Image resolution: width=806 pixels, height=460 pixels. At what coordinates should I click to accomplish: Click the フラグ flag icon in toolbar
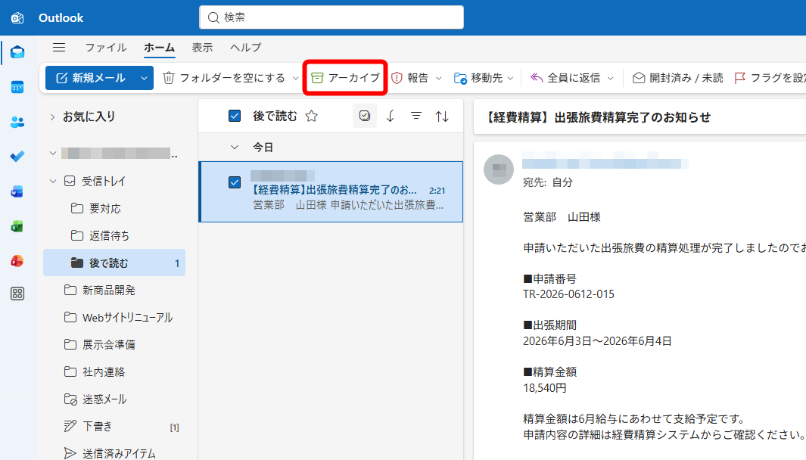click(739, 78)
